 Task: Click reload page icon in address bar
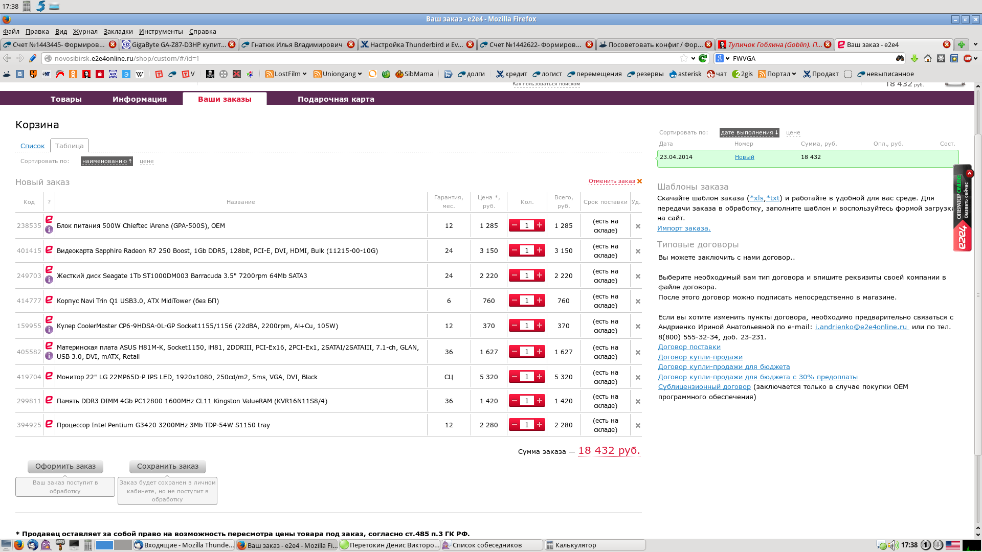pyautogui.click(x=703, y=58)
